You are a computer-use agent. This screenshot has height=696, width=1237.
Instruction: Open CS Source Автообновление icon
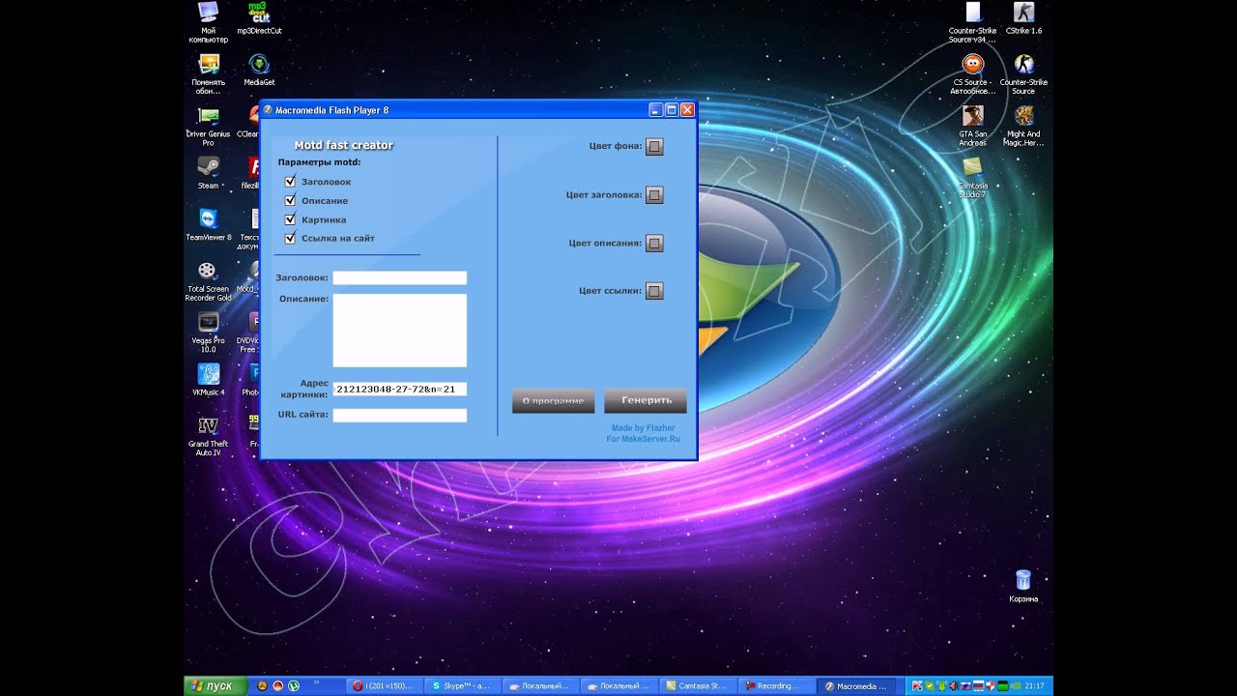click(x=973, y=74)
